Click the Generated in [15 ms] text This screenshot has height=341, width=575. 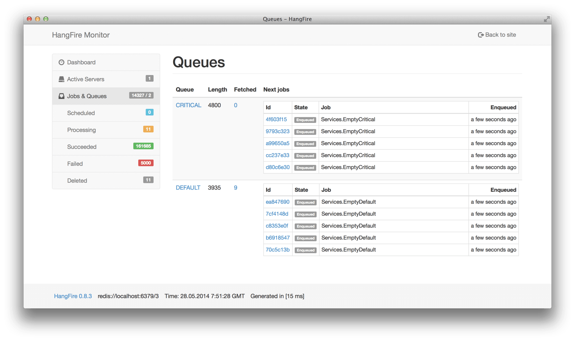click(x=278, y=296)
